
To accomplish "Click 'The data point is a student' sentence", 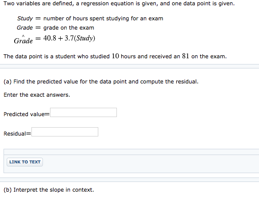I will click(115, 56).
